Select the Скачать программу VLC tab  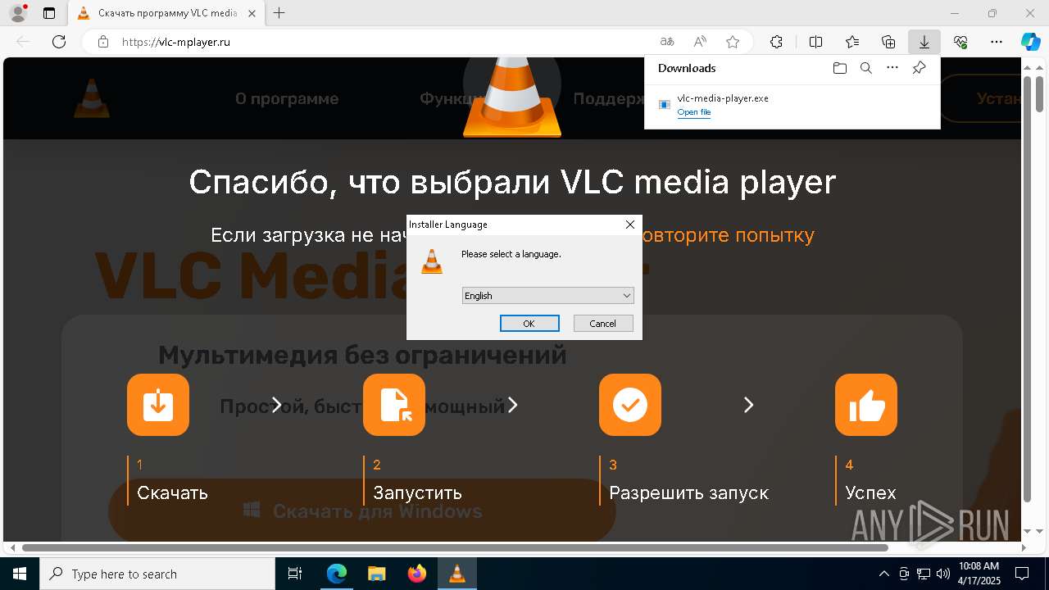click(166, 13)
